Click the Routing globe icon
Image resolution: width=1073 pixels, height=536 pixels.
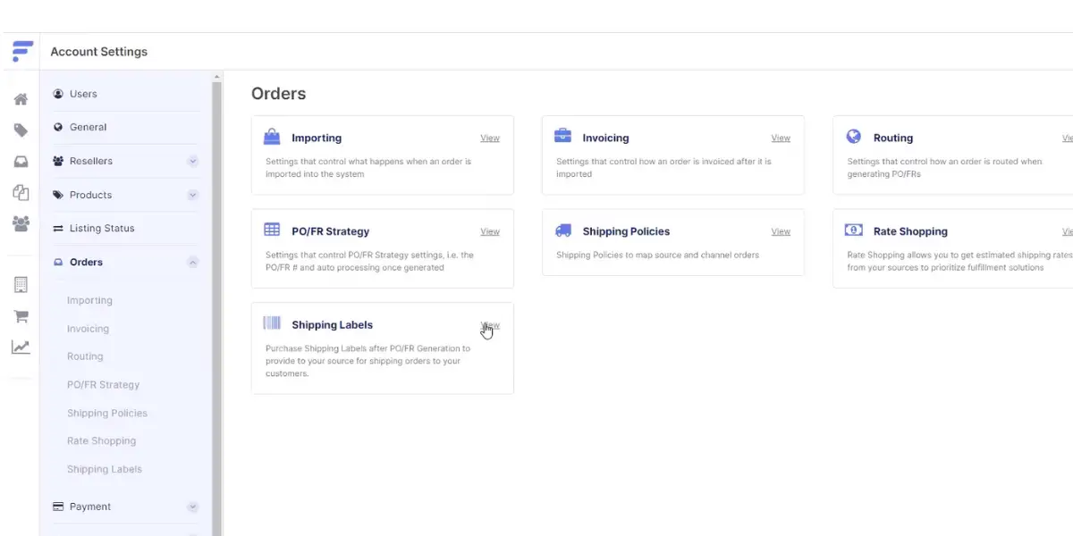point(854,137)
